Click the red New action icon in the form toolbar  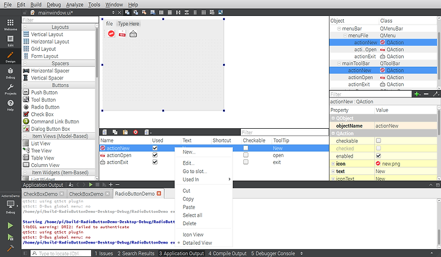[111, 34]
